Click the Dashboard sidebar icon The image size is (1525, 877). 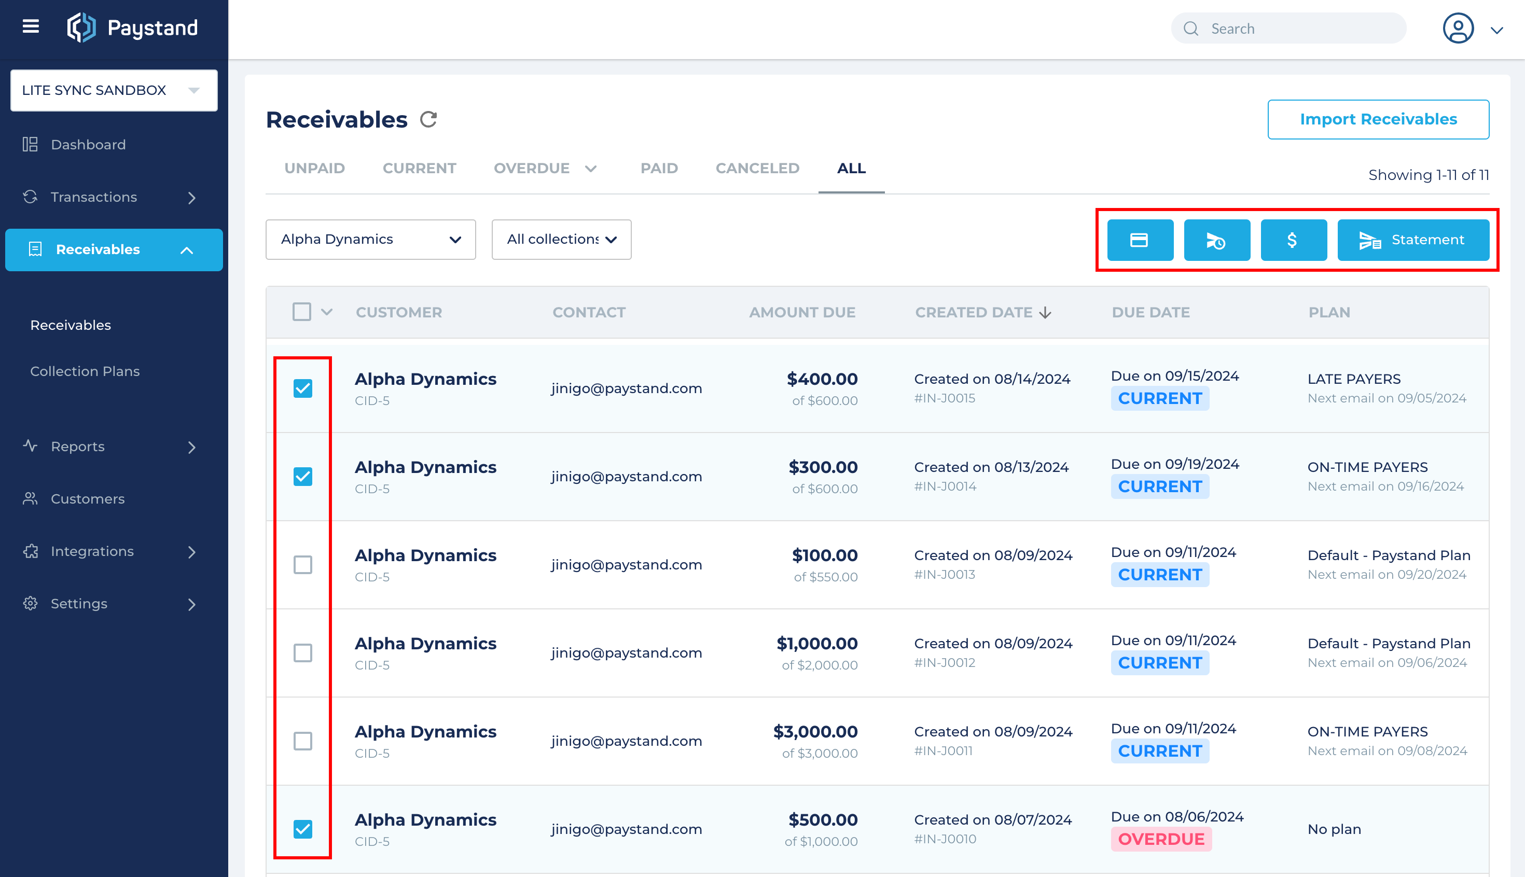click(30, 145)
